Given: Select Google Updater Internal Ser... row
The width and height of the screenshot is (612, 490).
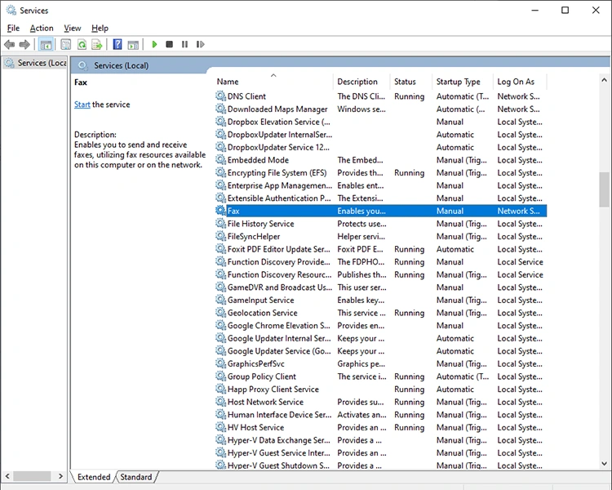Looking at the screenshot, I should tap(380, 338).
